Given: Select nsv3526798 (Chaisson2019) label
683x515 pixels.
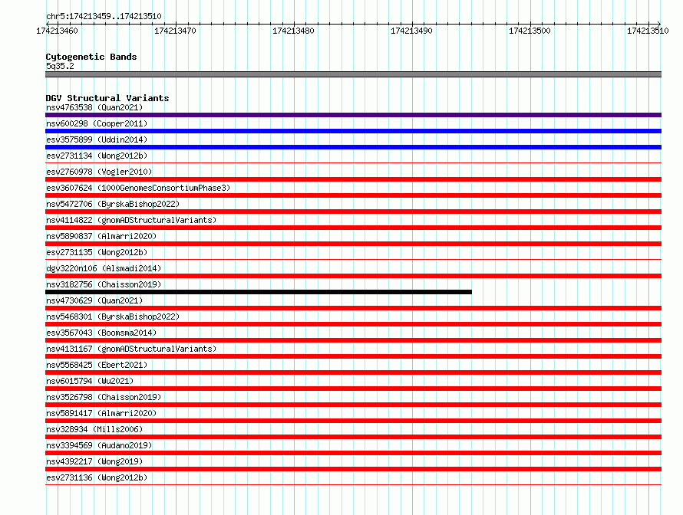Looking at the screenshot, I should (x=104, y=397).
